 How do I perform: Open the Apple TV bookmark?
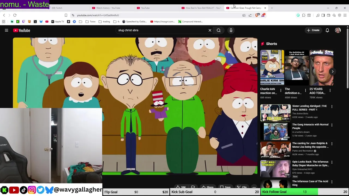click(x=58, y=22)
